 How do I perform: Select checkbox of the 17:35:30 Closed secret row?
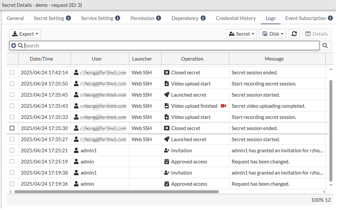(x=12, y=128)
